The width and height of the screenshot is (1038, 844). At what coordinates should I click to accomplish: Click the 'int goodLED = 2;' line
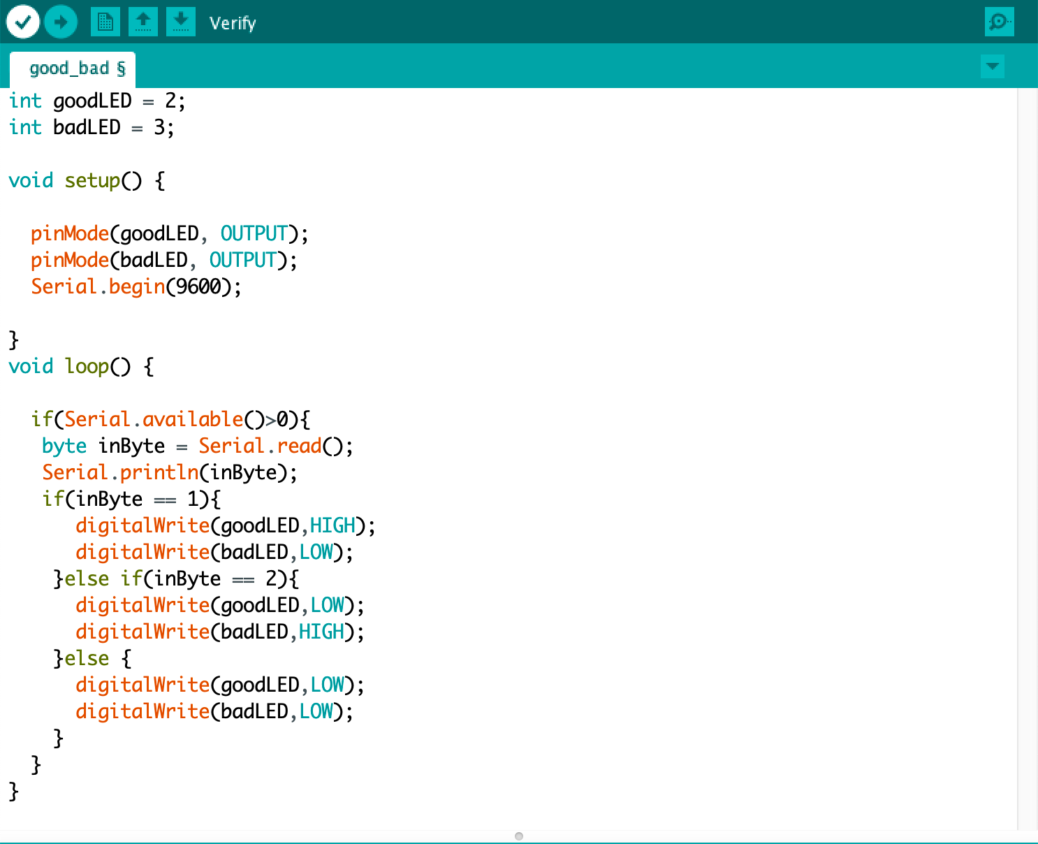(x=97, y=101)
